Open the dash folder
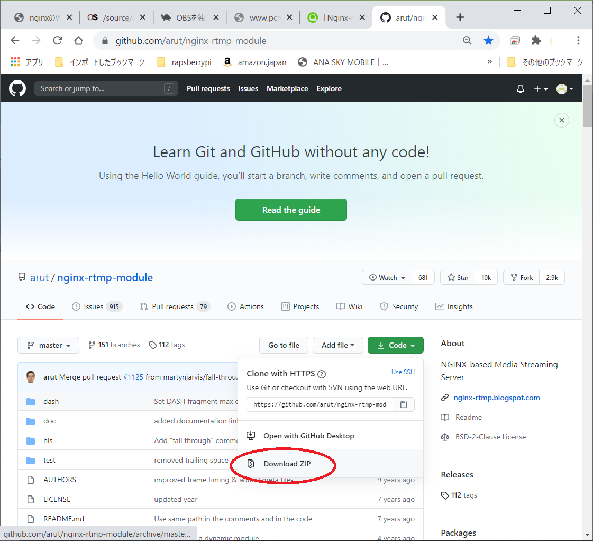Viewport: 593px width, 541px height. click(51, 401)
